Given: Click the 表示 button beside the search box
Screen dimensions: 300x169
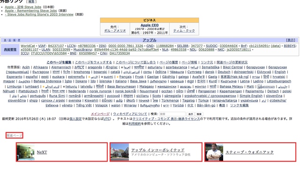Looking at the screenshot, I should click(x=191, y=114).
